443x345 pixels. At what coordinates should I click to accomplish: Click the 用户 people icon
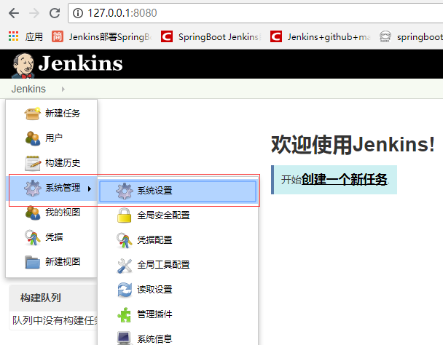[x=33, y=138]
